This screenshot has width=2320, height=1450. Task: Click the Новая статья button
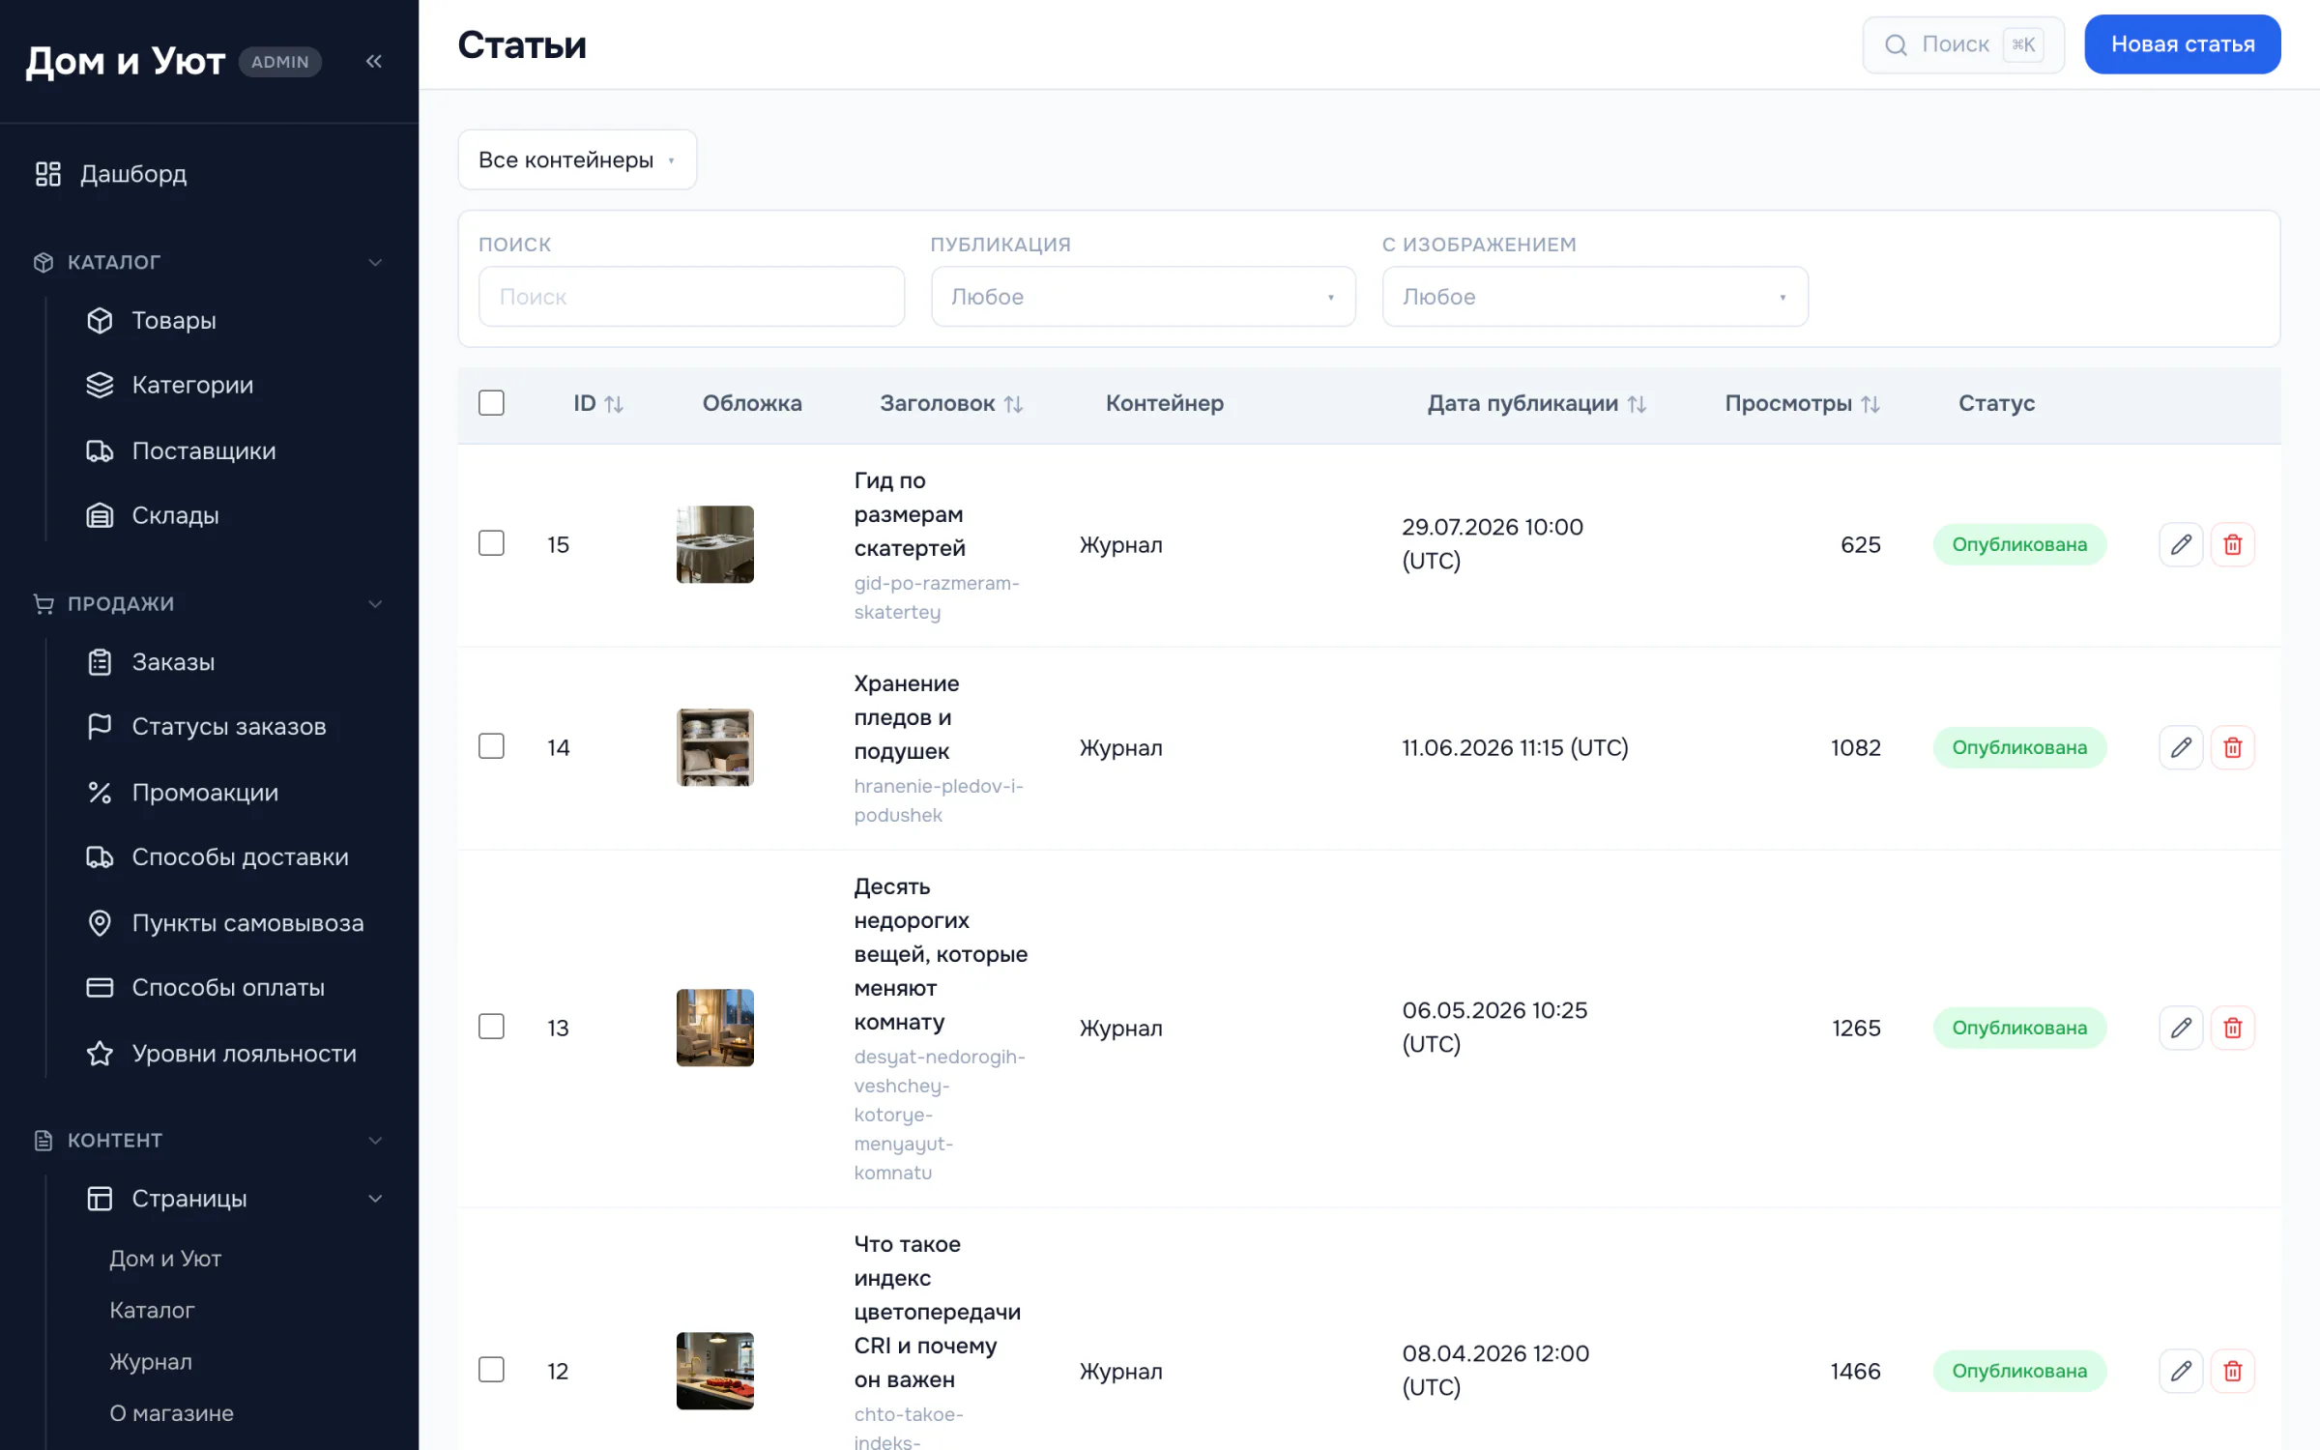tap(2183, 44)
